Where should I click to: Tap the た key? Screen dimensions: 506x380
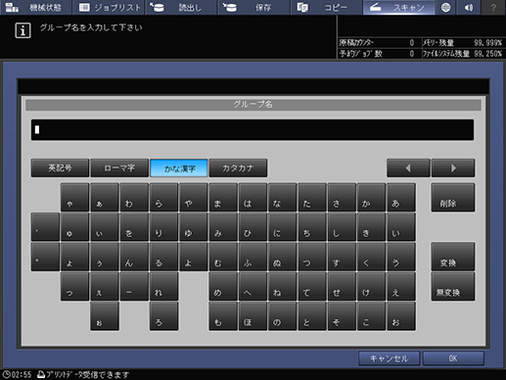[312, 198]
